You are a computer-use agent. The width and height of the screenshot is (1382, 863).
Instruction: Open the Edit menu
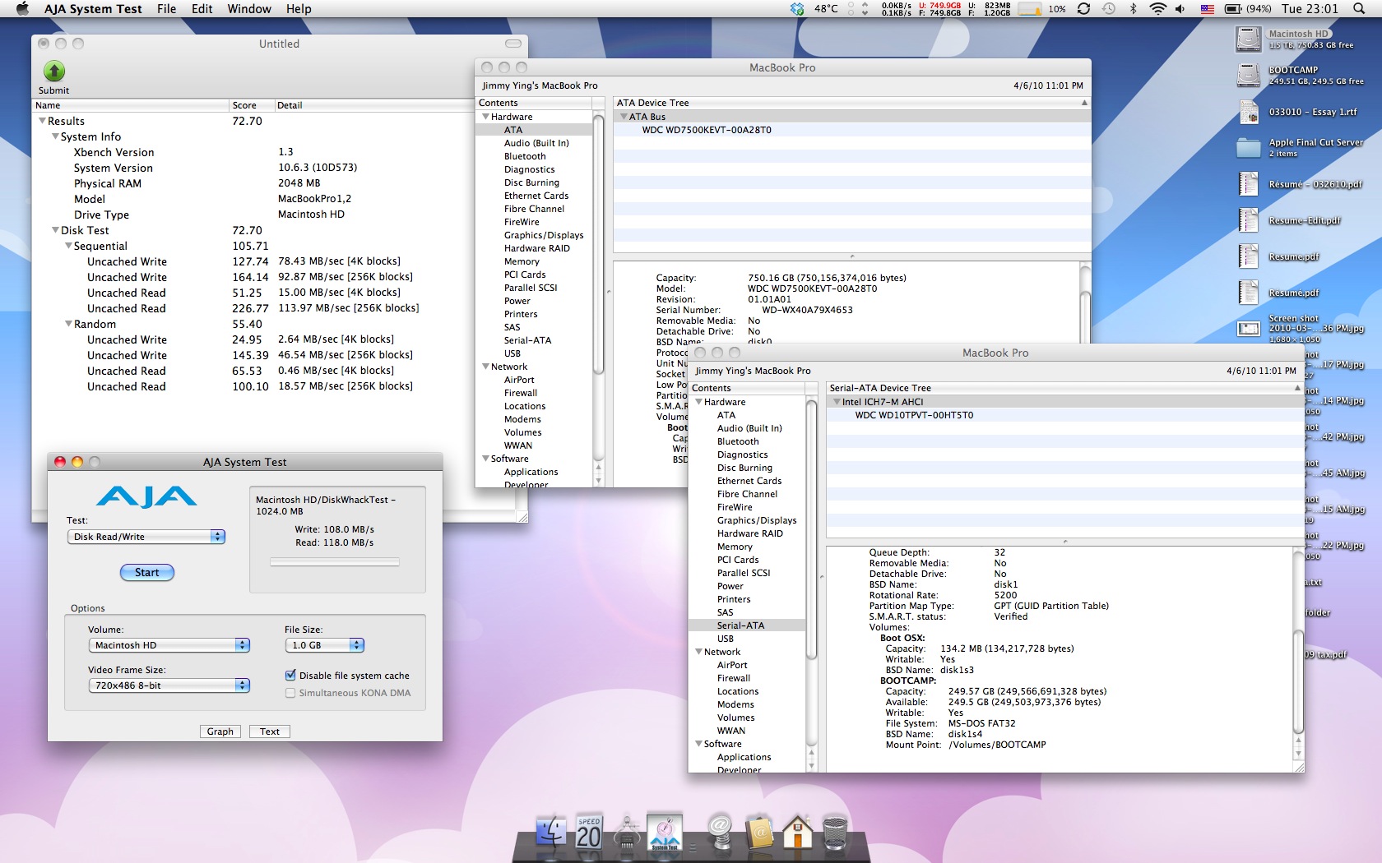(202, 9)
